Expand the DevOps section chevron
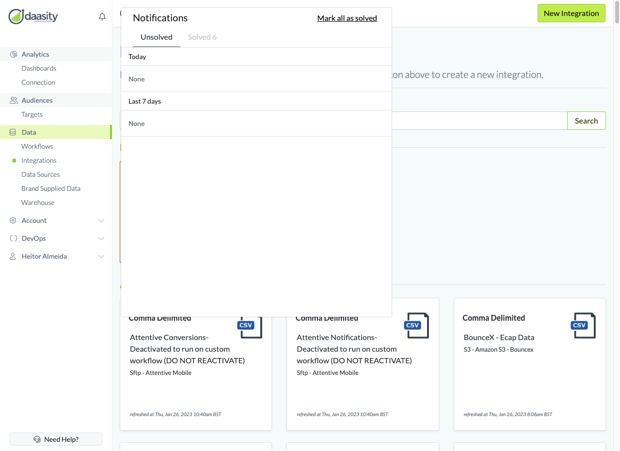The image size is (620, 451). pyautogui.click(x=101, y=238)
